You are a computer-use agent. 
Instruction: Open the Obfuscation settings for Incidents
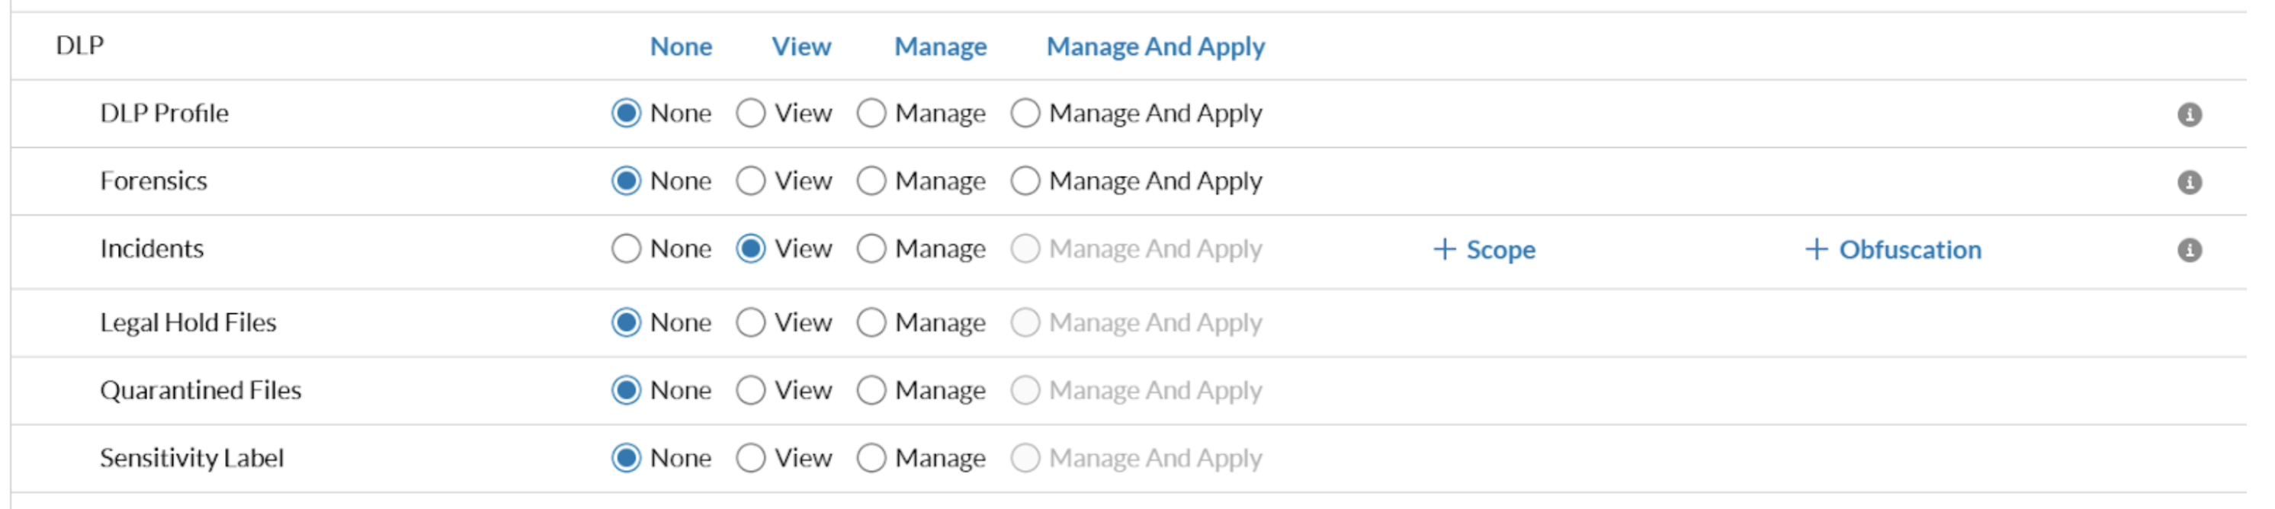point(1909,251)
